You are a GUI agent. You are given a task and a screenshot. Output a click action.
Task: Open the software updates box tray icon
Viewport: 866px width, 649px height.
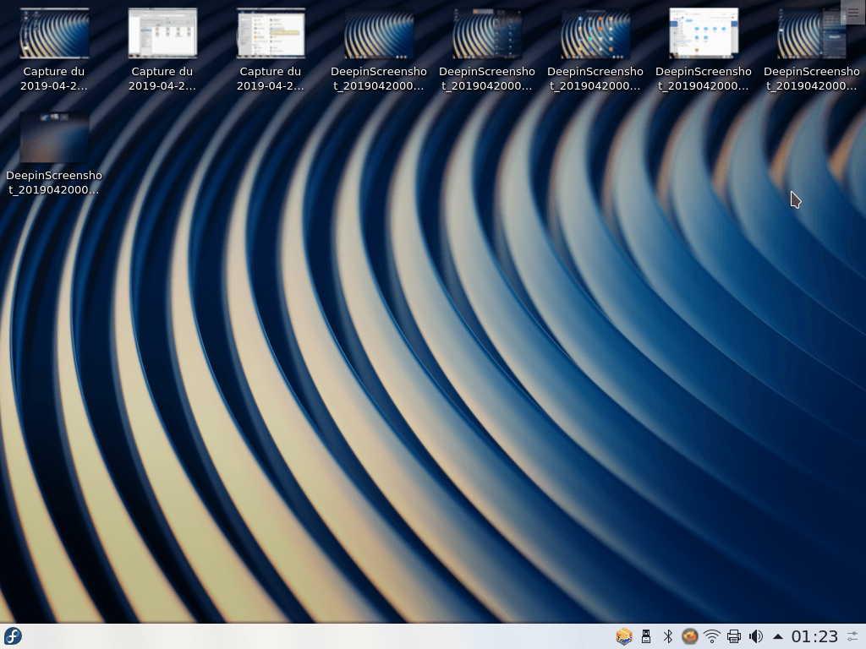point(624,636)
